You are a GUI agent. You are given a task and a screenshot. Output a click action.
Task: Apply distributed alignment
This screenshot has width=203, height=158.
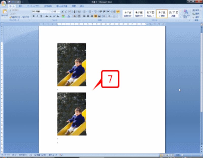tap(99, 16)
